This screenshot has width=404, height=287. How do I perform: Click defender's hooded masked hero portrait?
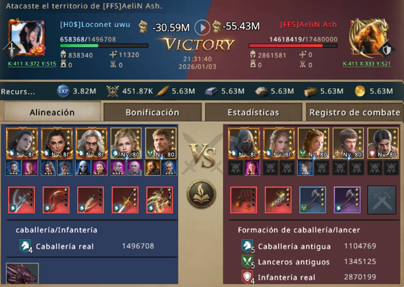[244, 143]
